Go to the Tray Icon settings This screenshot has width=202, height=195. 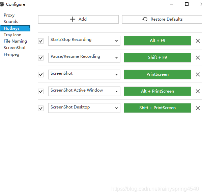coord(12,35)
